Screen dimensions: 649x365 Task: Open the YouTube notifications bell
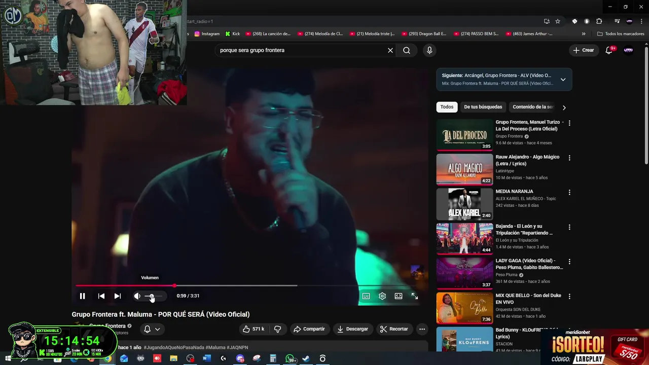609,50
